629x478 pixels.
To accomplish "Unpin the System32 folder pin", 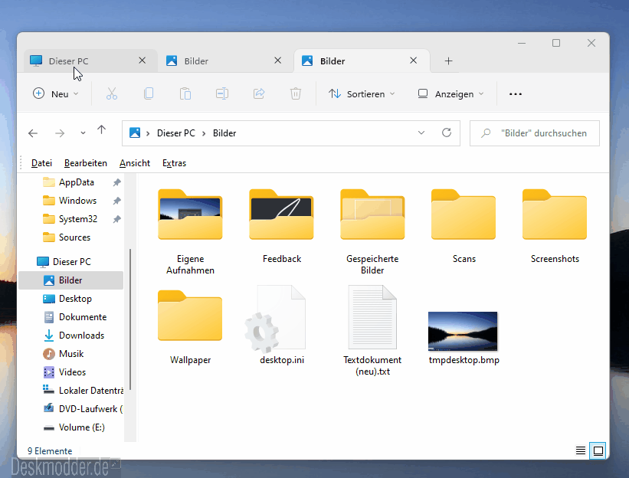I will [116, 219].
